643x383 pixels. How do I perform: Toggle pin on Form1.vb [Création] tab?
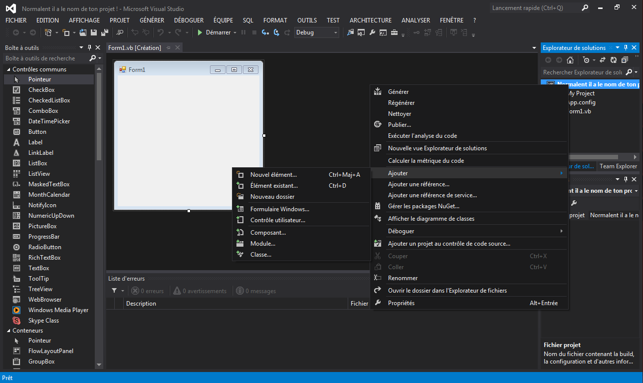169,48
